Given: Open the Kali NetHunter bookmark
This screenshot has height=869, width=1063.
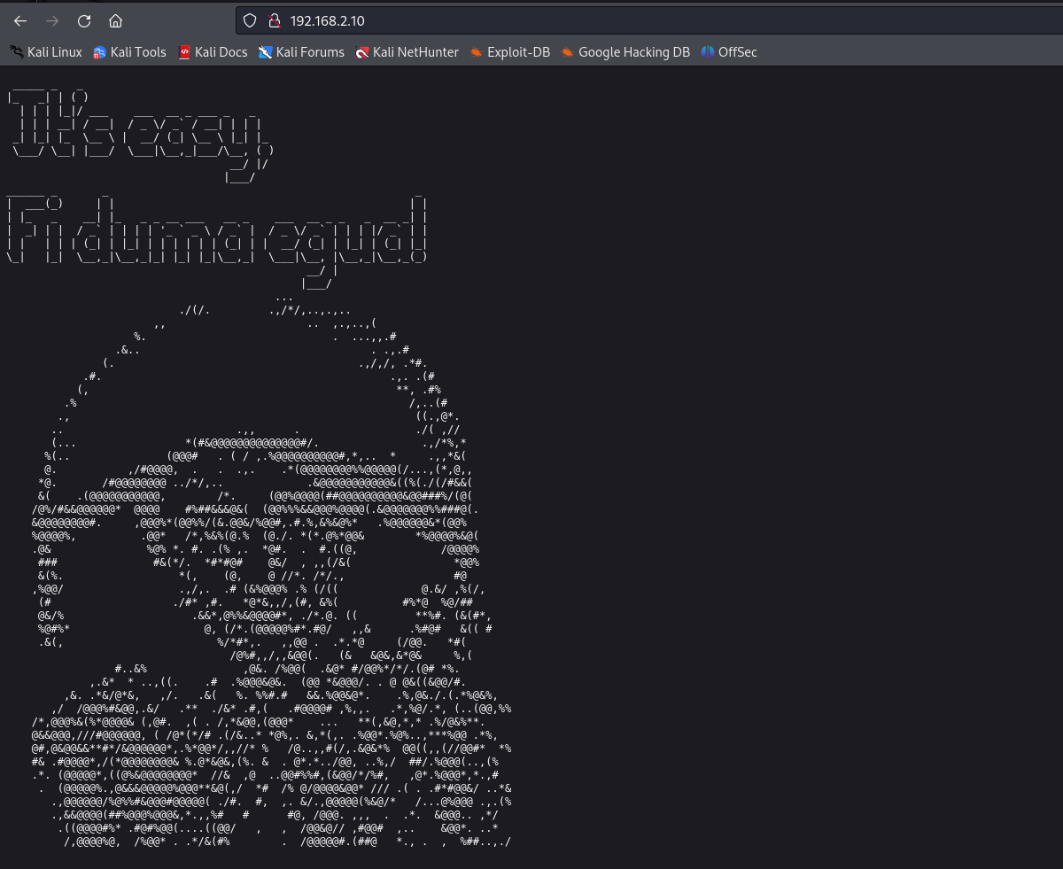Looking at the screenshot, I should coord(407,52).
